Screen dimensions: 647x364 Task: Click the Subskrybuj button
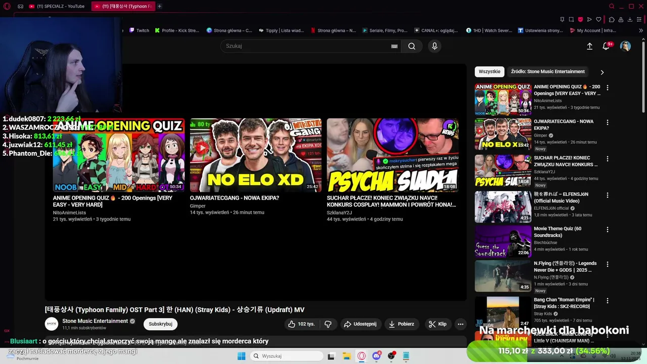tap(160, 324)
